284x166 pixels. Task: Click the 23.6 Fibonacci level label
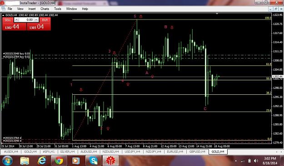tap(269, 110)
